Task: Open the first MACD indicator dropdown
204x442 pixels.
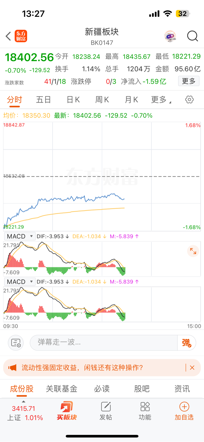Action: [x=20, y=236]
